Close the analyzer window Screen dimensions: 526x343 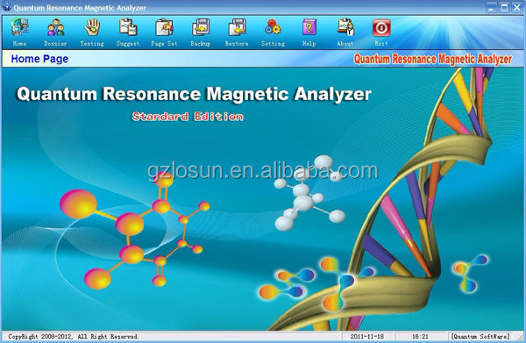coord(517,7)
